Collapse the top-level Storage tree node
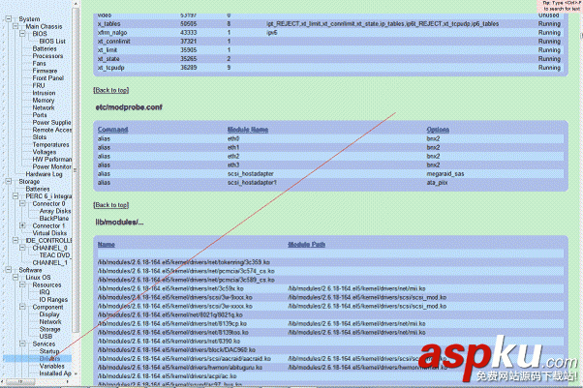Image resolution: width=583 pixels, height=388 pixels. tap(9, 181)
